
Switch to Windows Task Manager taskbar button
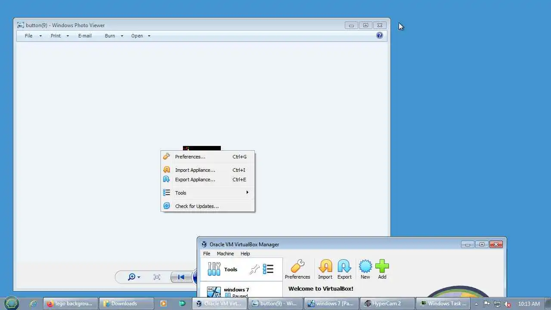coord(443,304)
